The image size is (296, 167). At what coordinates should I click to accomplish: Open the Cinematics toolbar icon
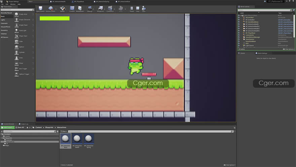(x=110, y=8)
